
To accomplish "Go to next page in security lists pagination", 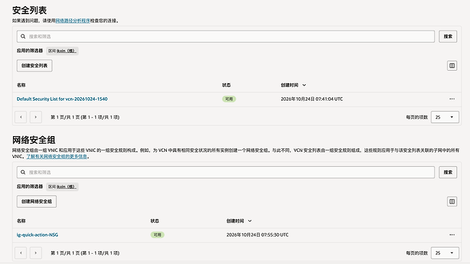I will 35,117.
